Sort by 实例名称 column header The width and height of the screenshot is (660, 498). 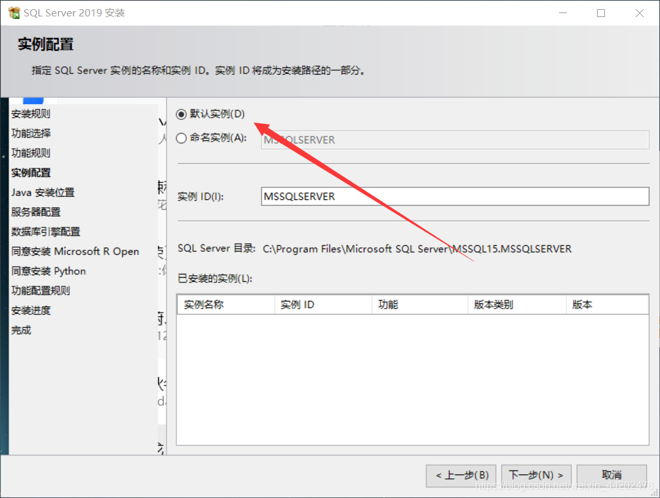coord(226,304)
